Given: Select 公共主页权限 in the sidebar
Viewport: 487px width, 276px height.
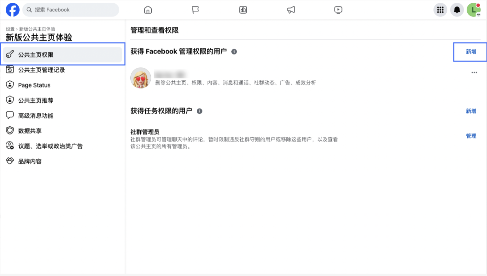Looking at the screenshot, I should [62, 55].
